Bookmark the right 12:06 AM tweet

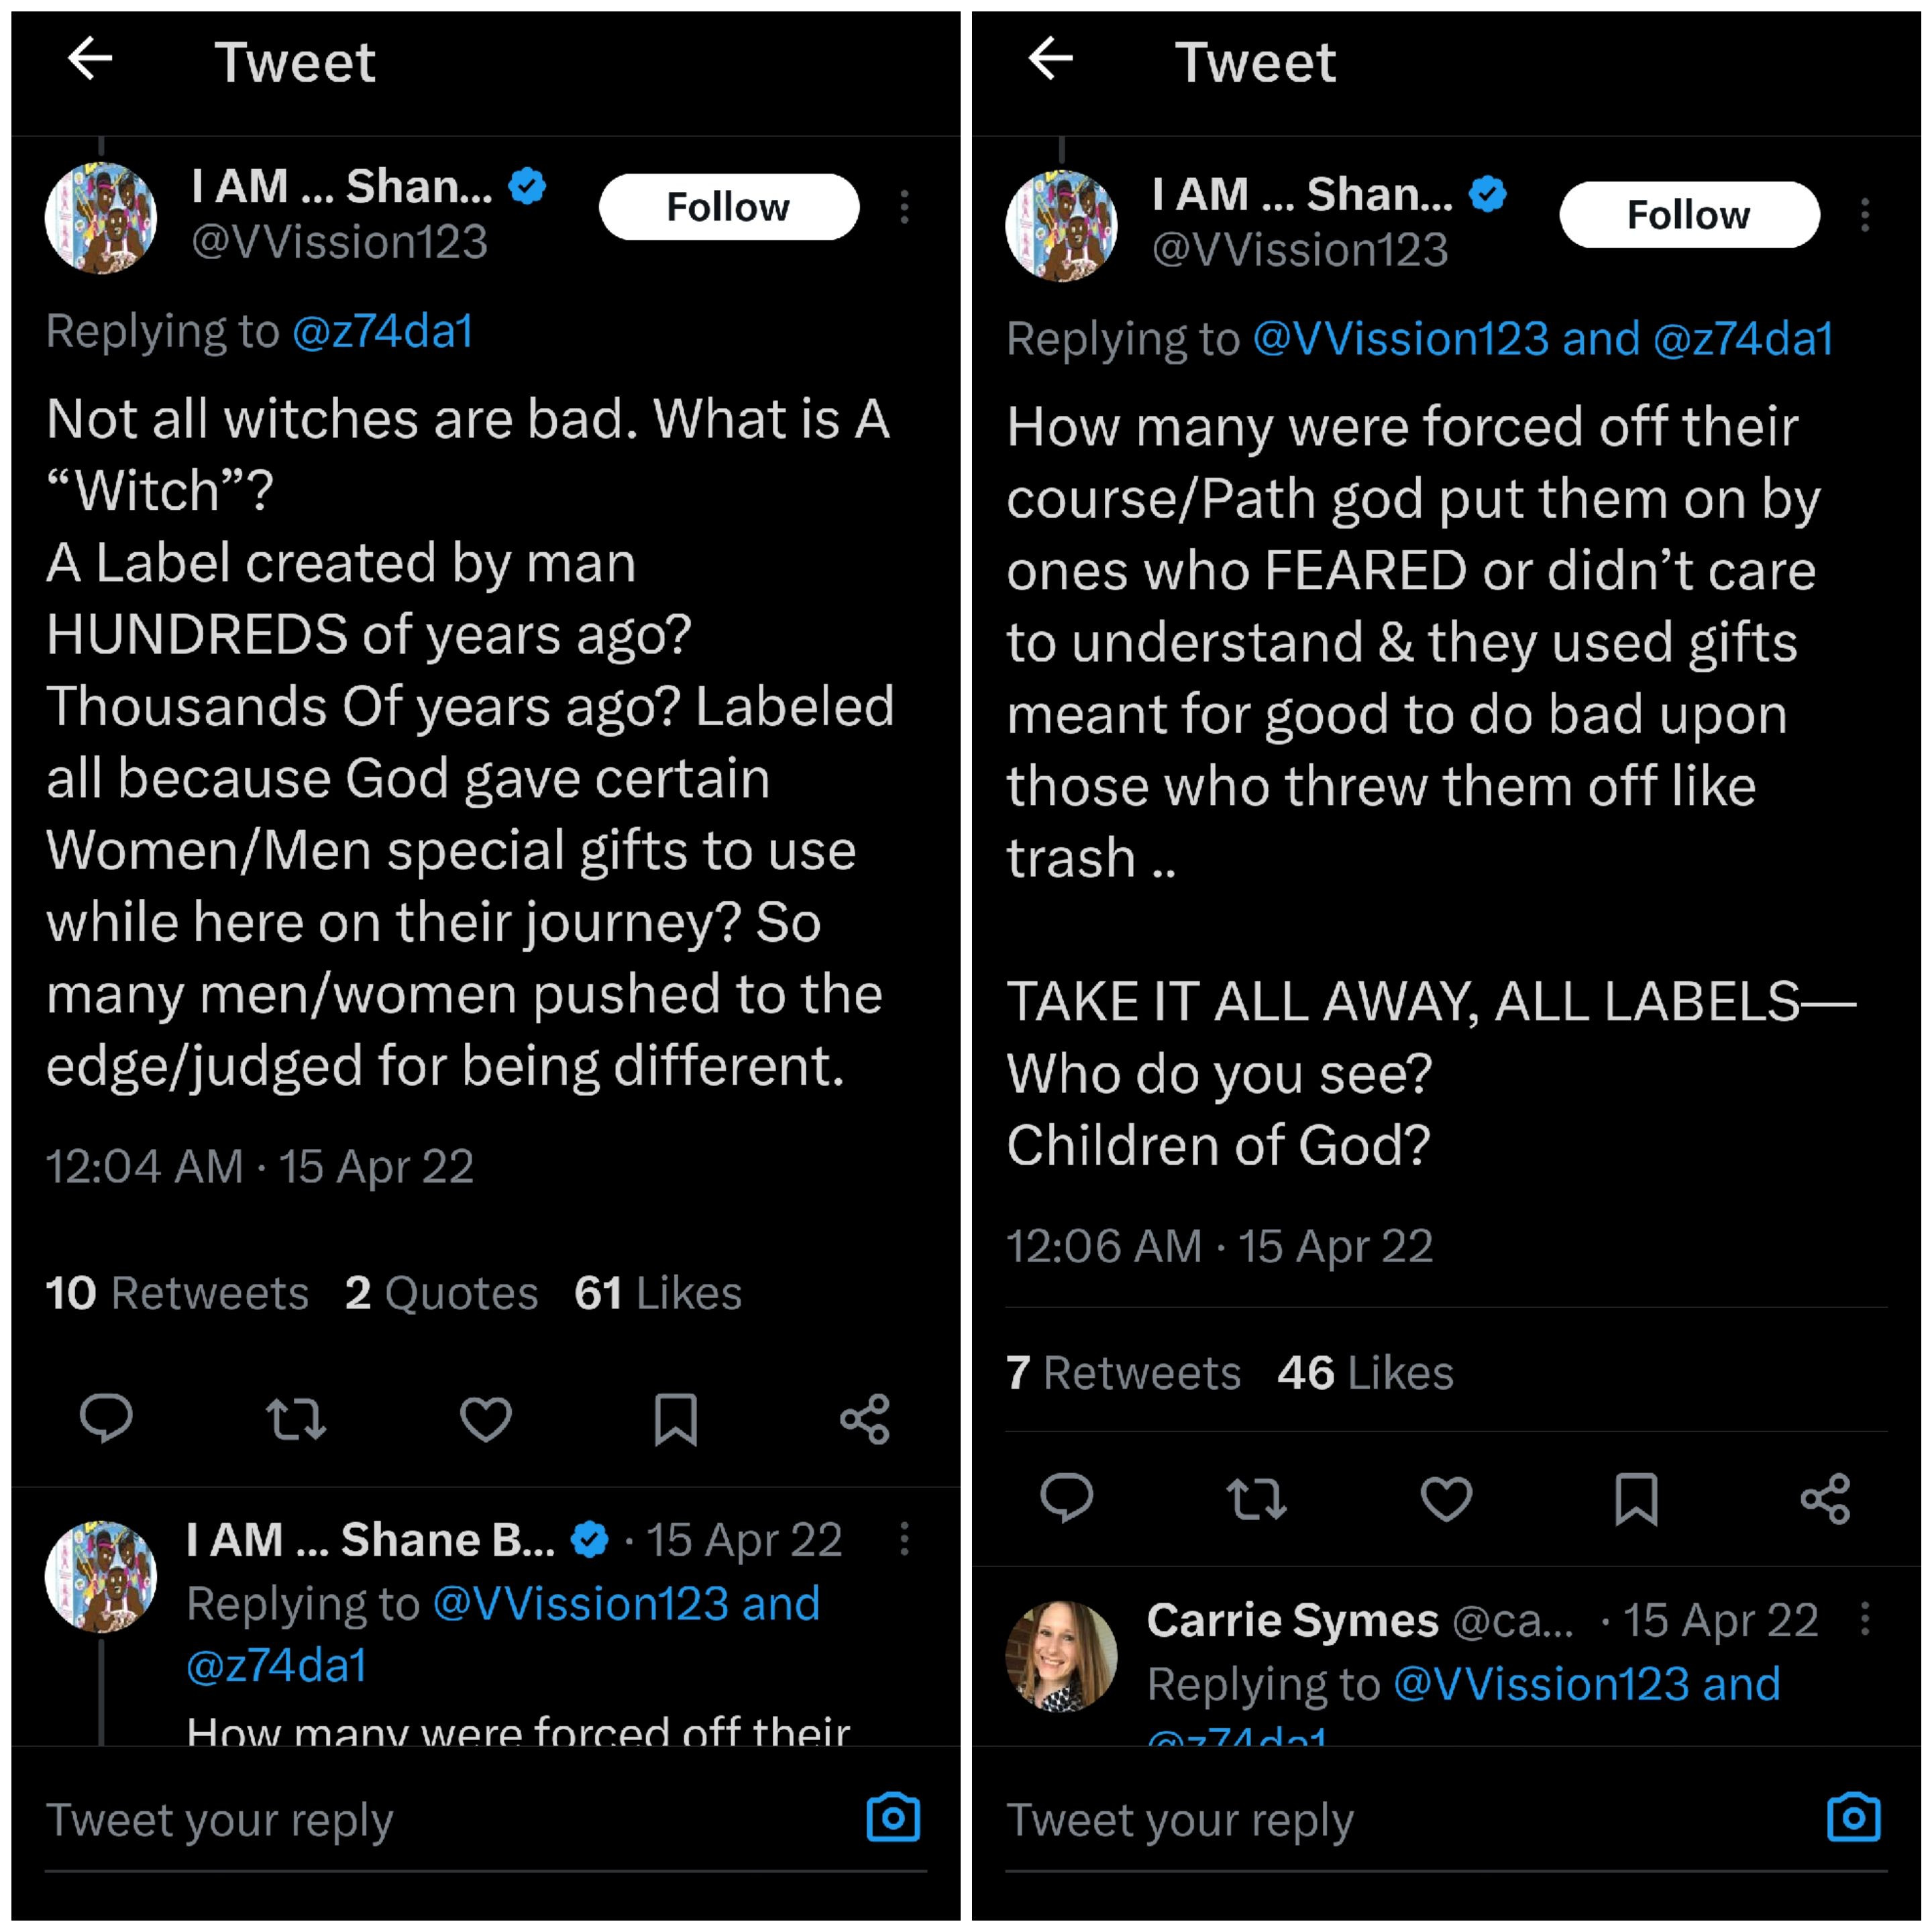pos(1636,1498)
